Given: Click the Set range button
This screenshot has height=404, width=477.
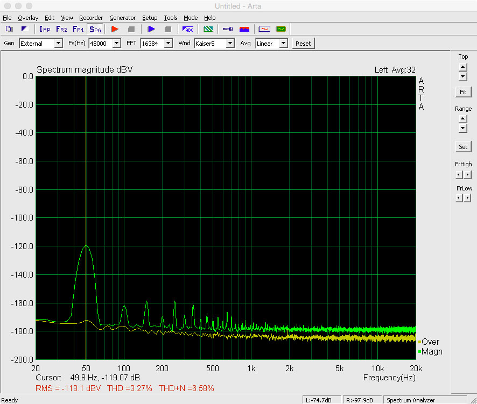Looking at the screenshot, I should pos(463,147).
